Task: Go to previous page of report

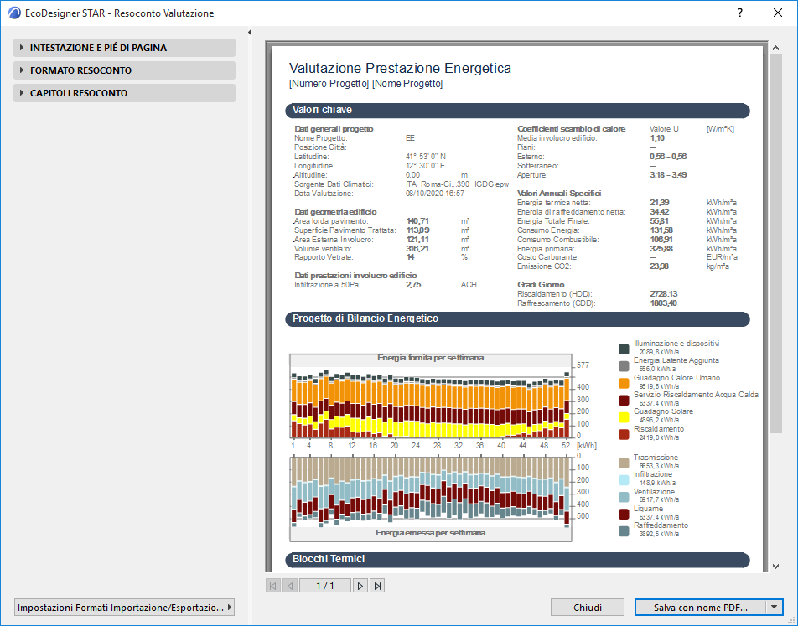Action: (289, 586)
